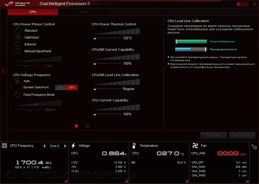Switch to the DRAM tab
Viewport: 259px width, 184px height.
coord(84,12)
